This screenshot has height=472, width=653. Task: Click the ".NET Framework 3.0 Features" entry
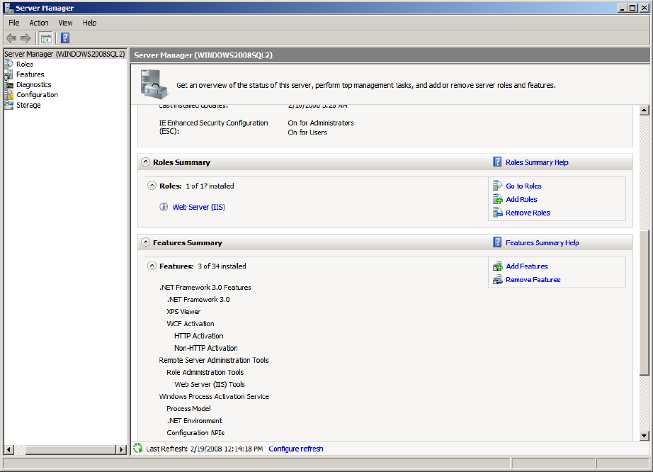click(x=205, y=288)
